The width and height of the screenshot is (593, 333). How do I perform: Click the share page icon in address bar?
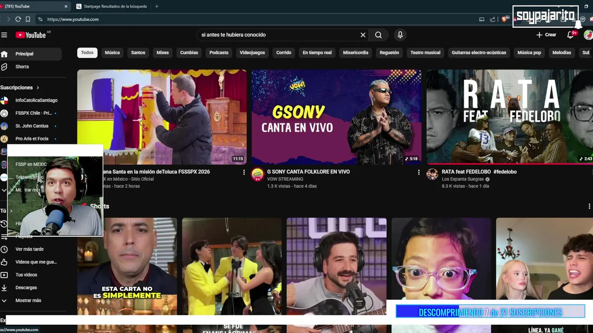492,19
